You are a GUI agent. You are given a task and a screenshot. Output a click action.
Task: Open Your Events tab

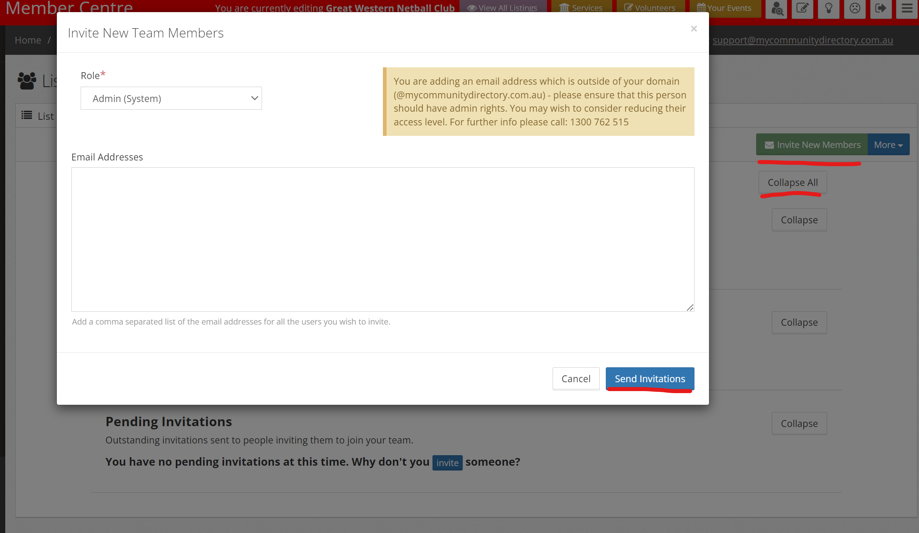[x=724, y=8]
